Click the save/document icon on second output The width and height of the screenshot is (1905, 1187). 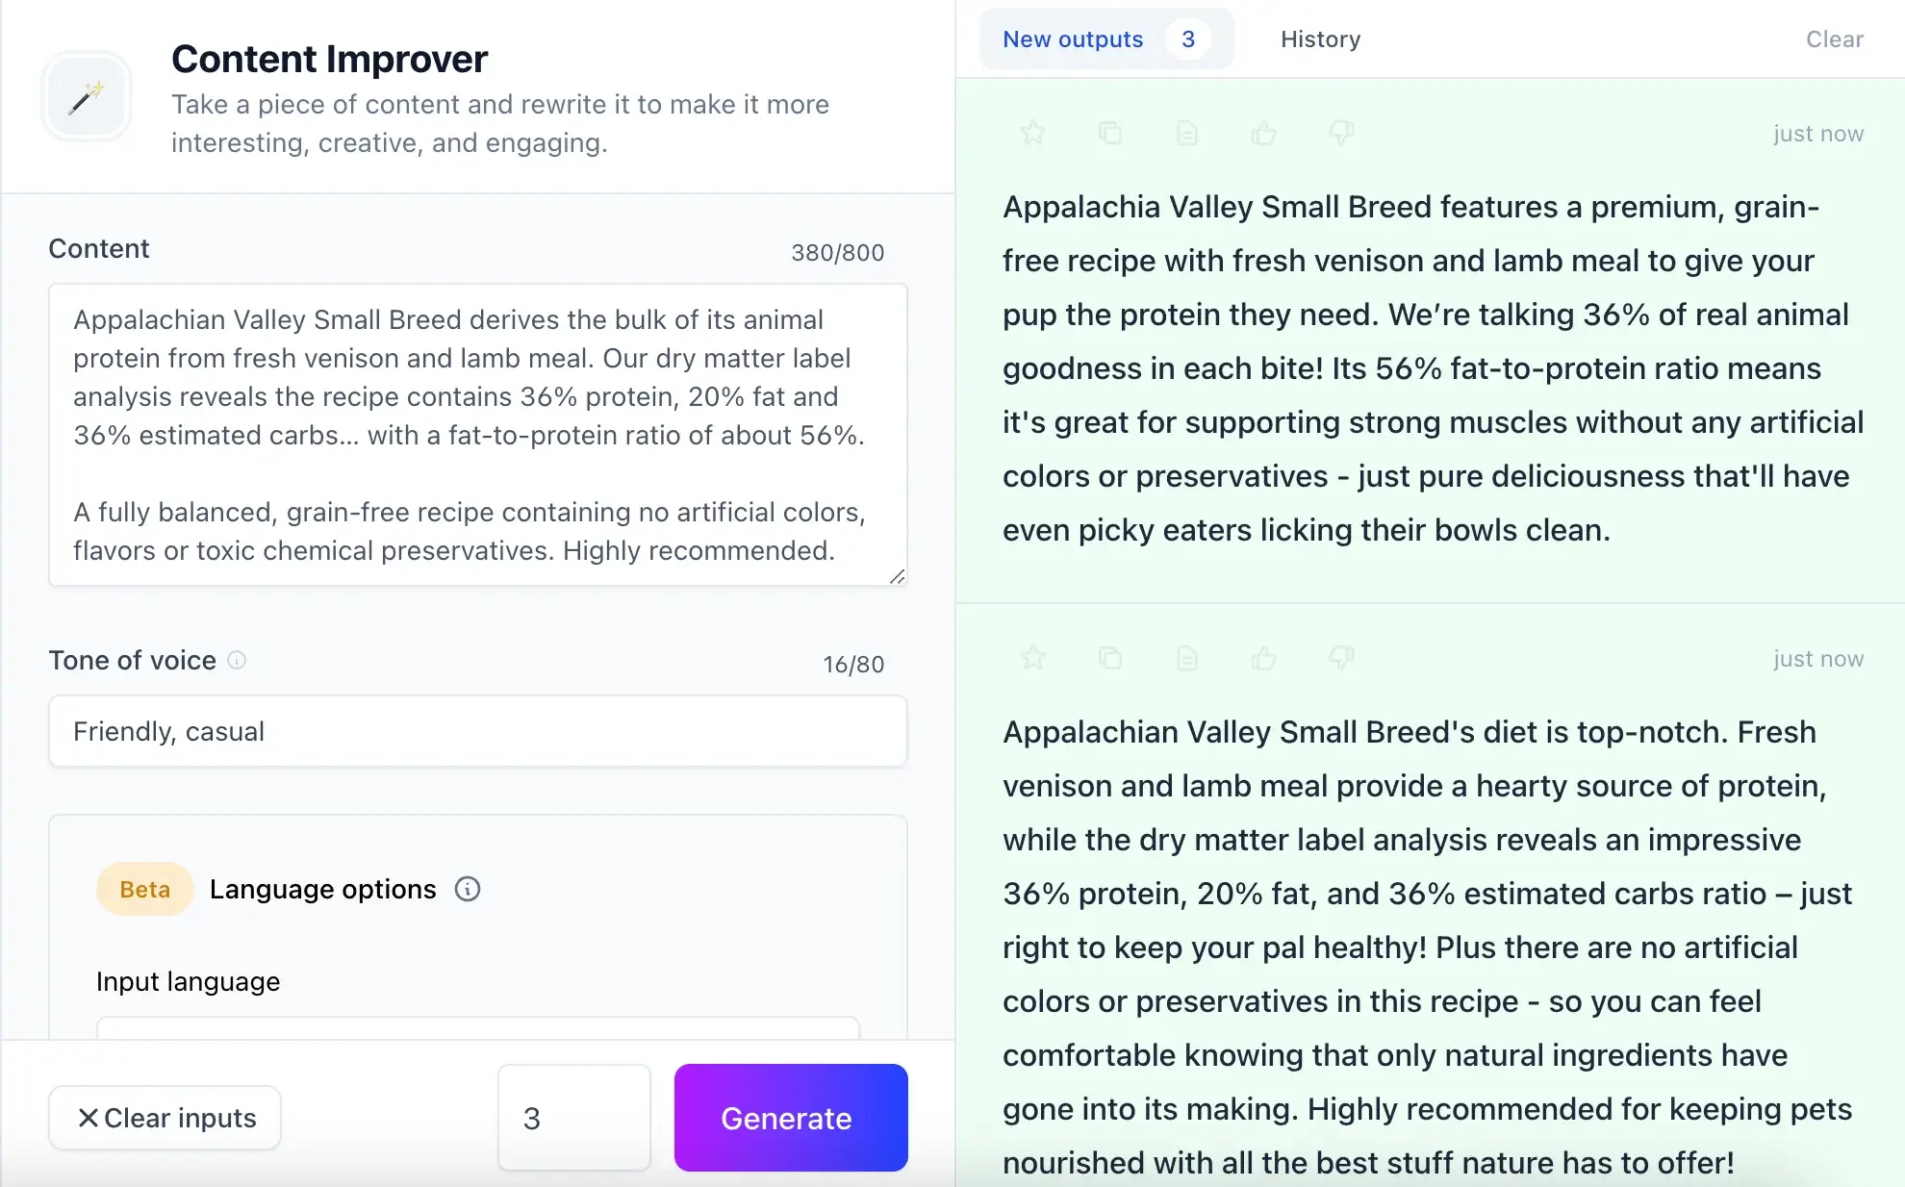1185,659
